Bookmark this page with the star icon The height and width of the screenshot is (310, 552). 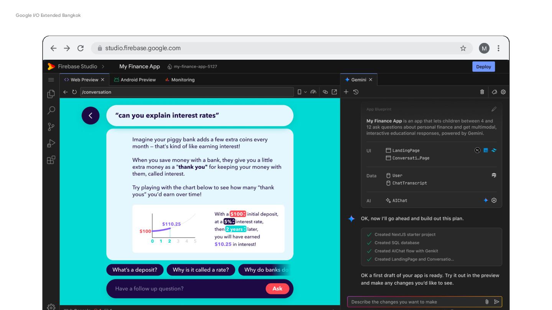click(x=463, y=48)
